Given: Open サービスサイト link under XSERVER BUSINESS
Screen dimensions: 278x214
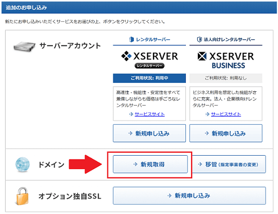Looking at the screenshot, I should 226,114.
